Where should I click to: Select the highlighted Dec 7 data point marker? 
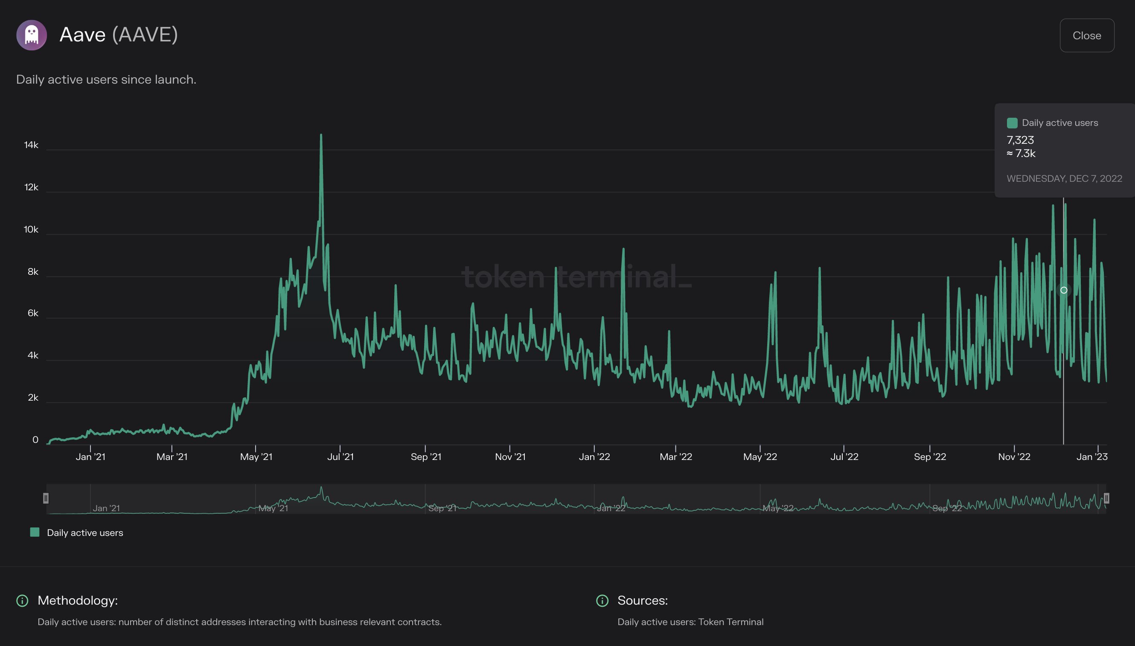pos(1064,291)
